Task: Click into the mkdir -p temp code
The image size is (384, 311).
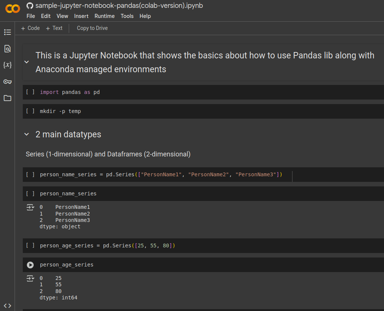Action: pos(61,112)
